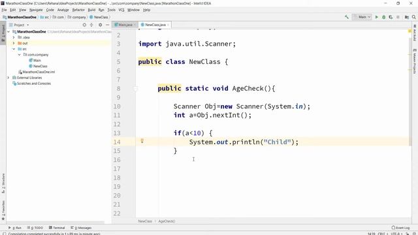Open the Window menu
Screen dimensions: 418x235
tap(133, 10)
